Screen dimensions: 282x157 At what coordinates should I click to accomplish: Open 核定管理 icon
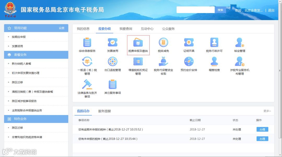coord(239,42)
